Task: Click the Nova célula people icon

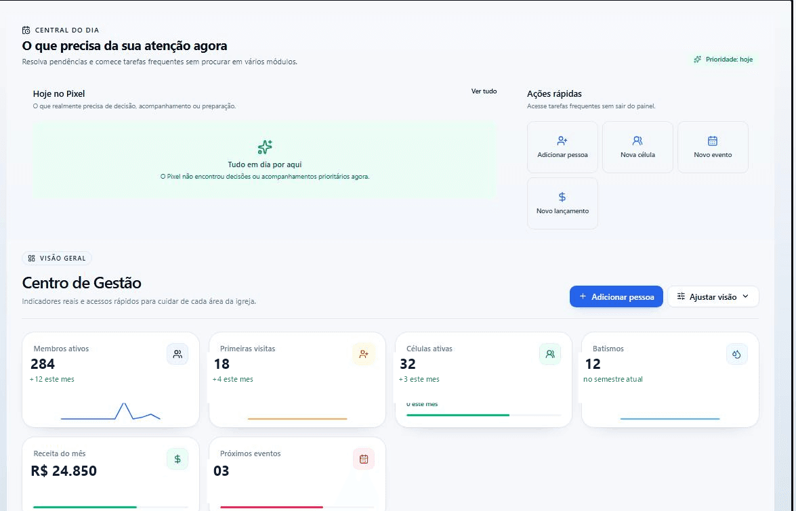Action: 637,140
